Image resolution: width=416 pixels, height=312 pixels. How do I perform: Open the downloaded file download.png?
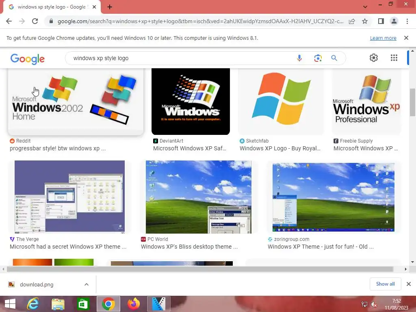[36, 284]
